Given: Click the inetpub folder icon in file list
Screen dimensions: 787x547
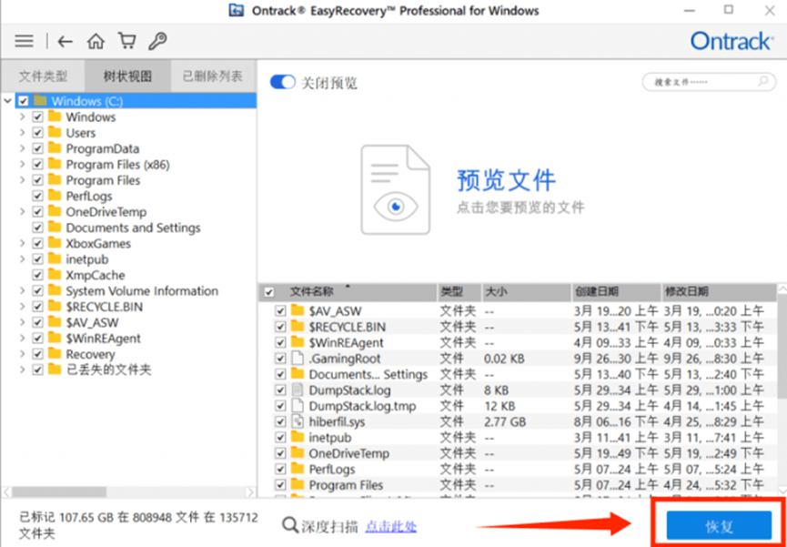Looking at the screenshot, I should tap(298, 438).
